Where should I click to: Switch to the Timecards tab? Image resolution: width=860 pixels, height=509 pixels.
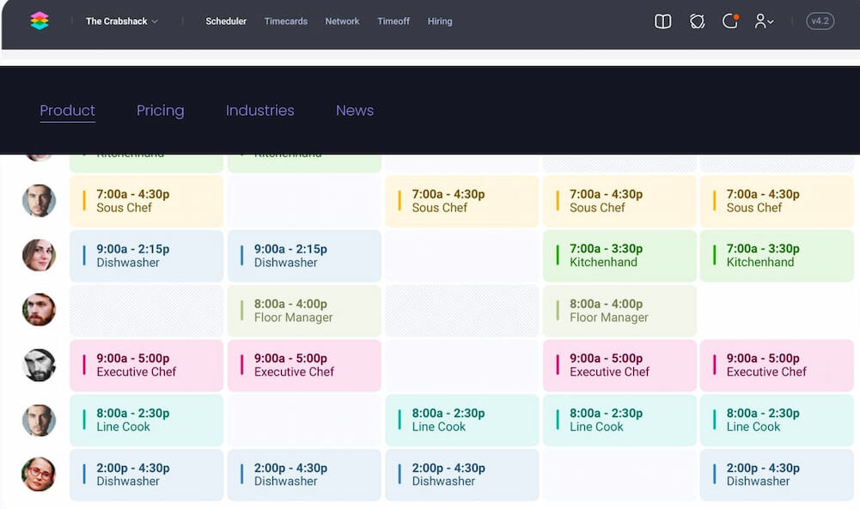click(x=285, y=21)
